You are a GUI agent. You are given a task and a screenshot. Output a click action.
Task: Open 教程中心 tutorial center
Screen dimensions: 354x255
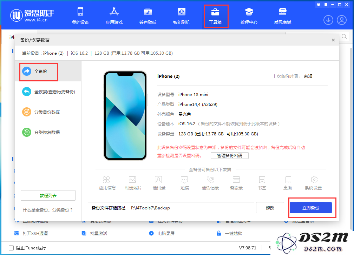(249, 16)
